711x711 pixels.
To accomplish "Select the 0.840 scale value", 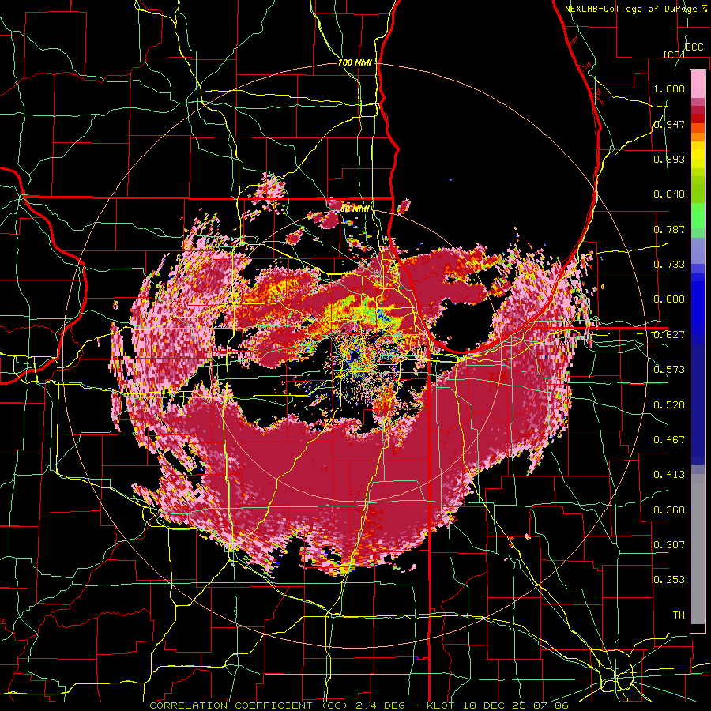I will point(669,194).
